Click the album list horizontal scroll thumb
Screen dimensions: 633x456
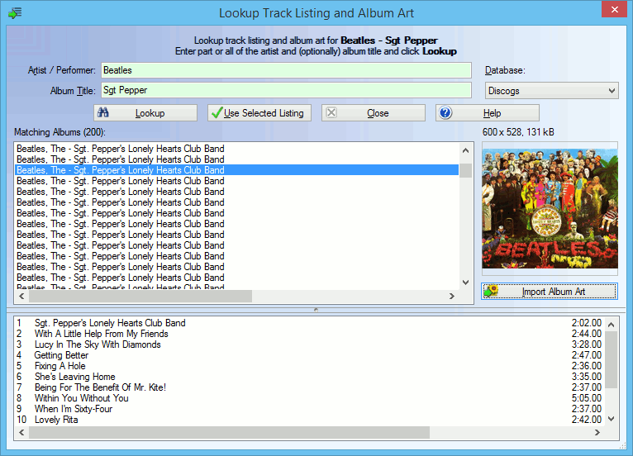tap(140, 297)
